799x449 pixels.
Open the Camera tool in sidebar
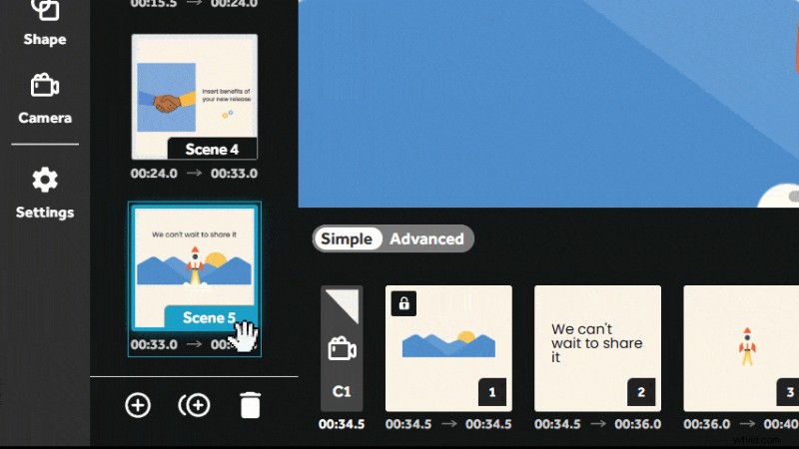(45, 99)
